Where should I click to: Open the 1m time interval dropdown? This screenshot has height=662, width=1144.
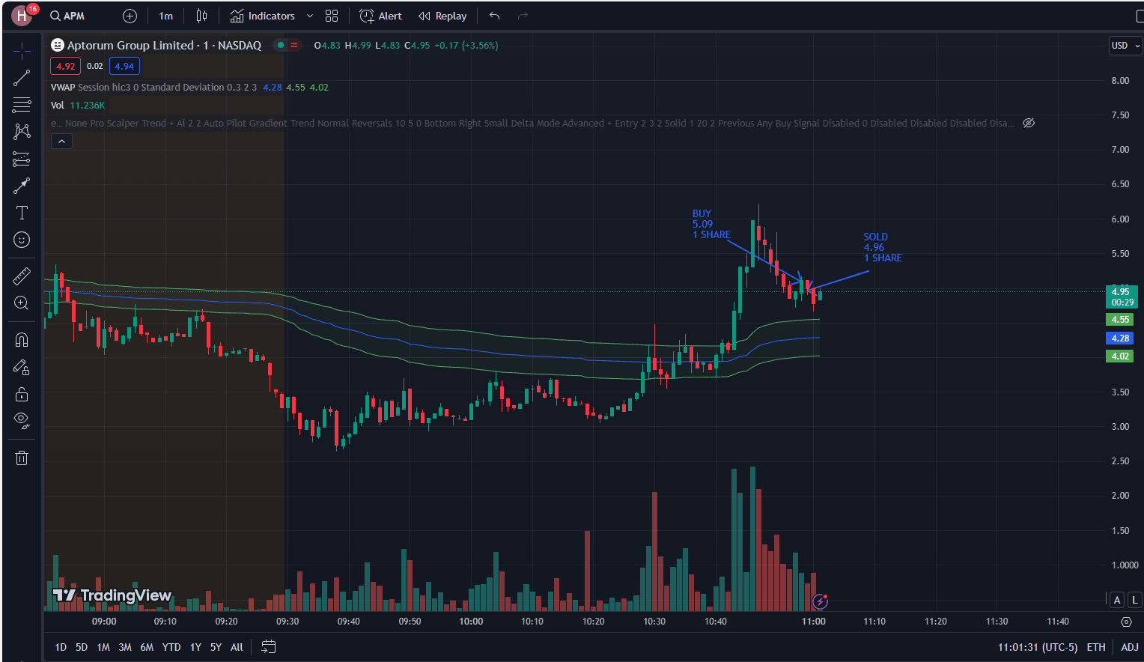pyautogui.click(x=166, y=16)
